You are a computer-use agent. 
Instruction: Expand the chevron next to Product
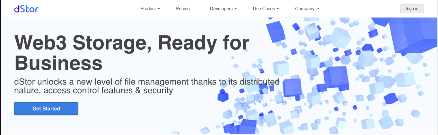(159, 9)
